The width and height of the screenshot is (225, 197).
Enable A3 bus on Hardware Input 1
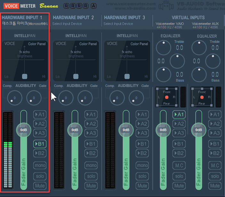click(x=40, y=133)
